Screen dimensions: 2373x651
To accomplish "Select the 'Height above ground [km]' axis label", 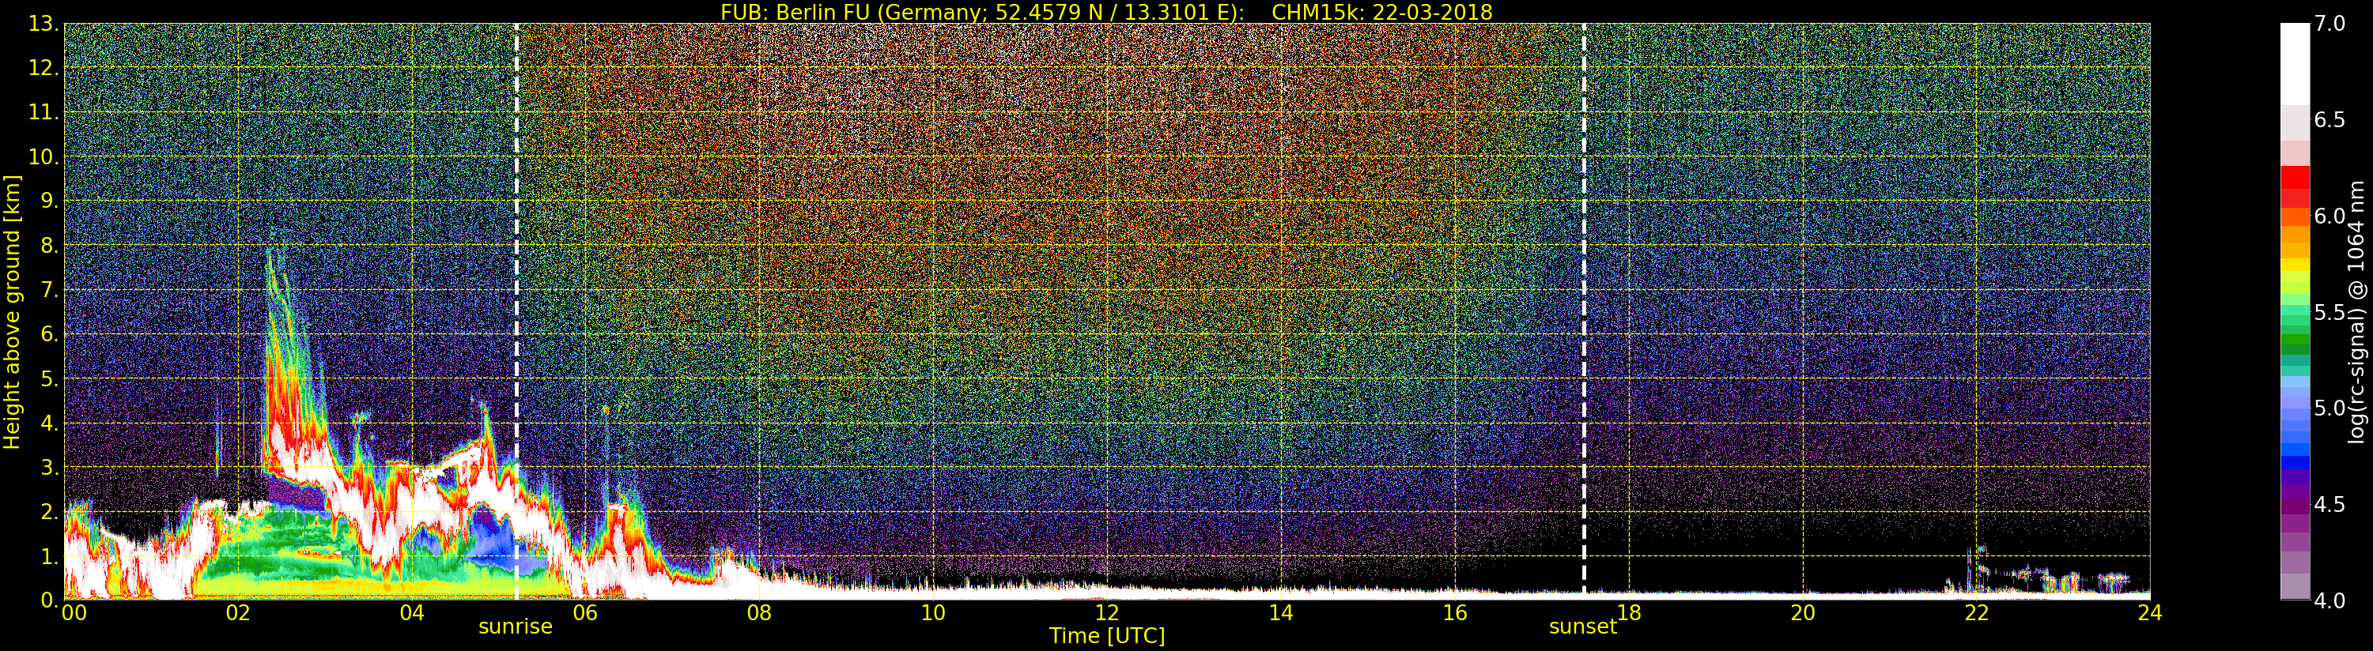I will click(x=12, y=312).
